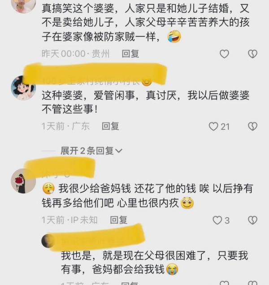Tap the heart on the bottom reply

coord(224,283)
